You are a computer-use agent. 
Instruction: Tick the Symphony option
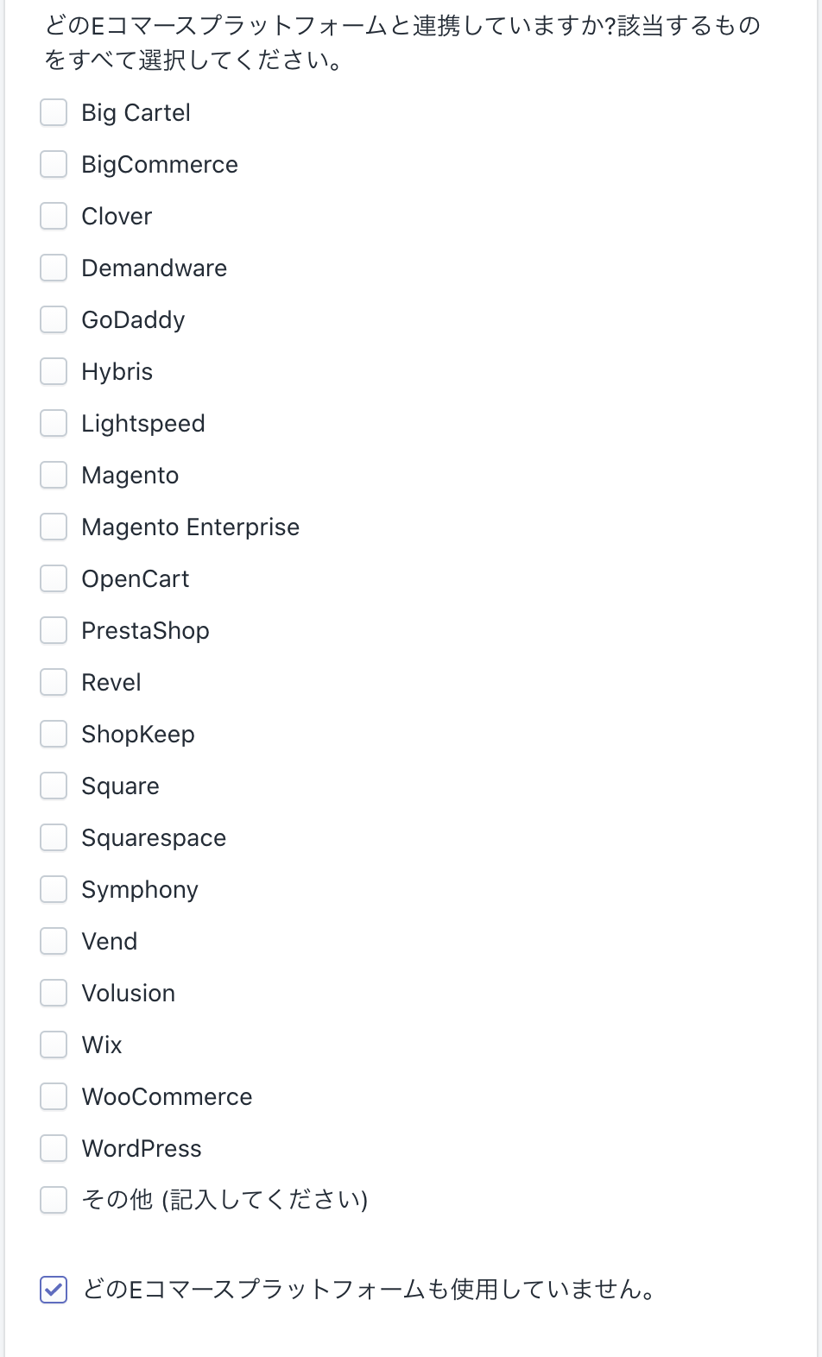pos(54,890)
